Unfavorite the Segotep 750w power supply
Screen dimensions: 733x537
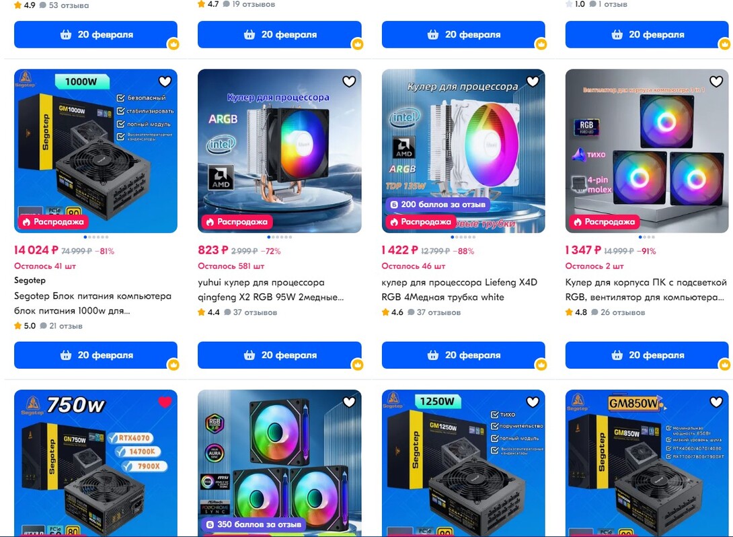(165, 402)
